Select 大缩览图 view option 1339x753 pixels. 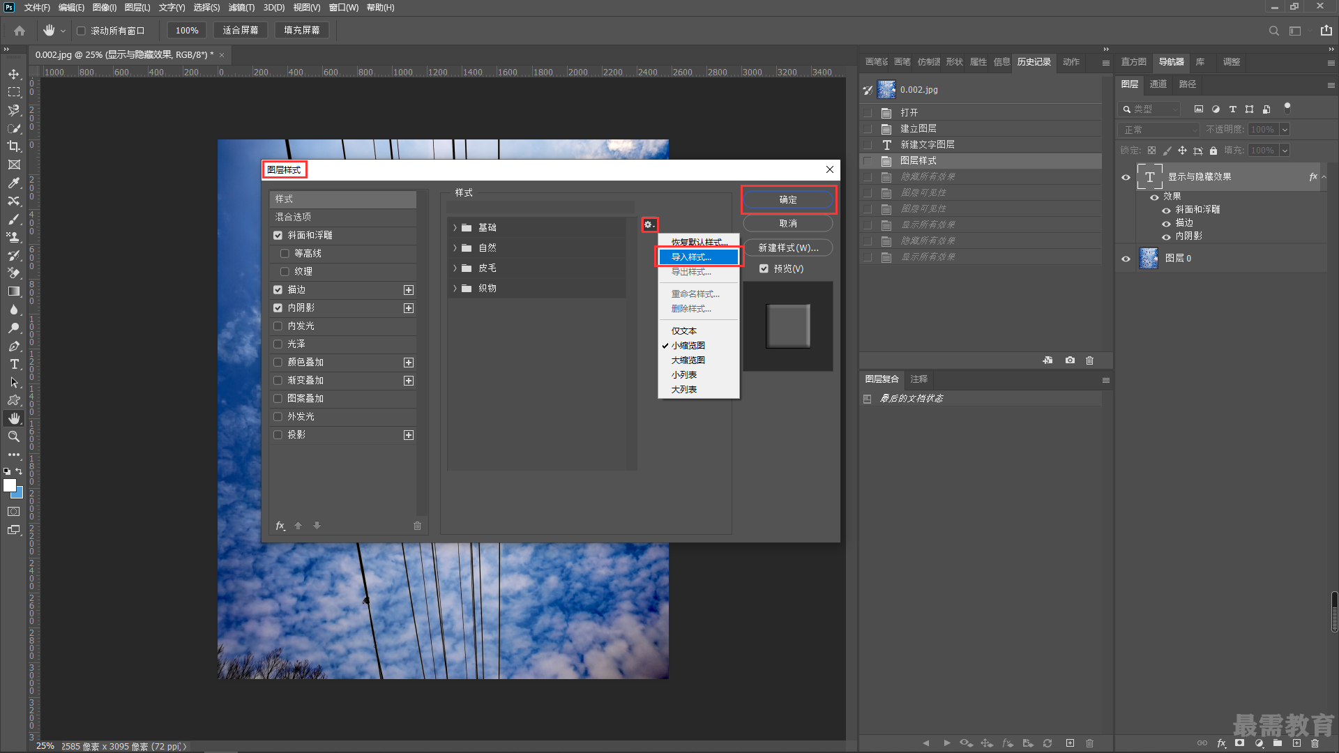click(698, 360)
